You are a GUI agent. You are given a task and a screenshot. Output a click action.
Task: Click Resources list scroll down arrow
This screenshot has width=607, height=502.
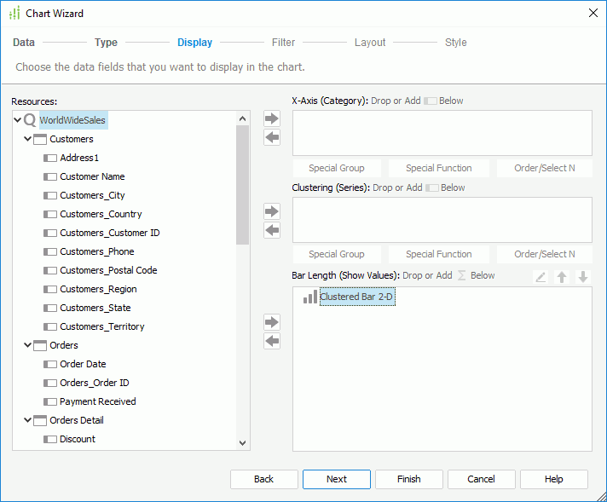(x=243, y=443)
